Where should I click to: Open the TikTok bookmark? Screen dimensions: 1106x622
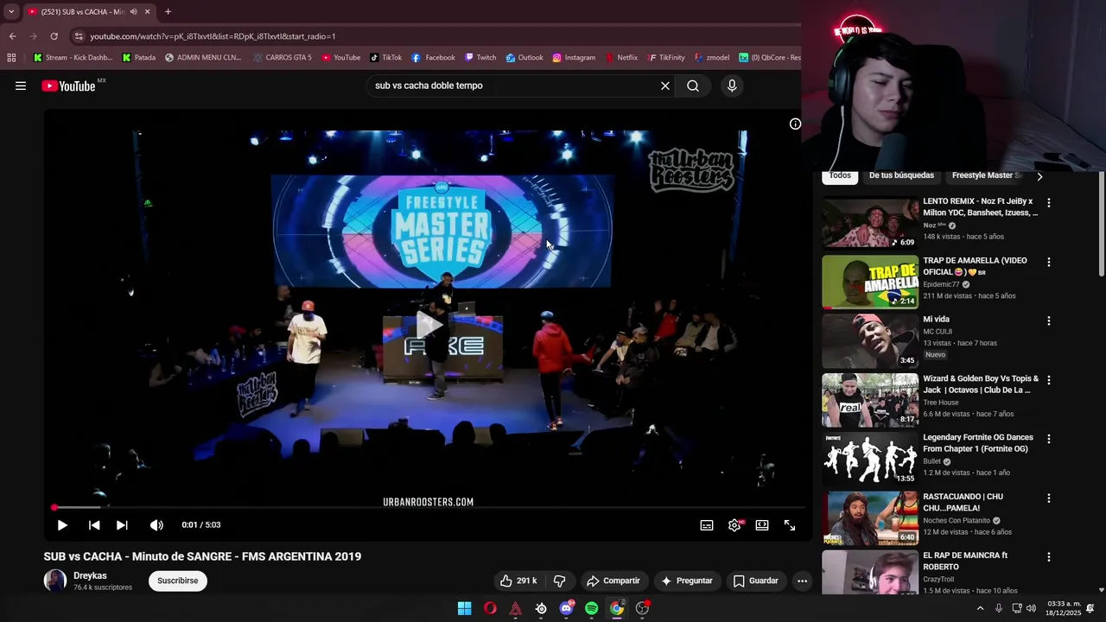[385, 58]
